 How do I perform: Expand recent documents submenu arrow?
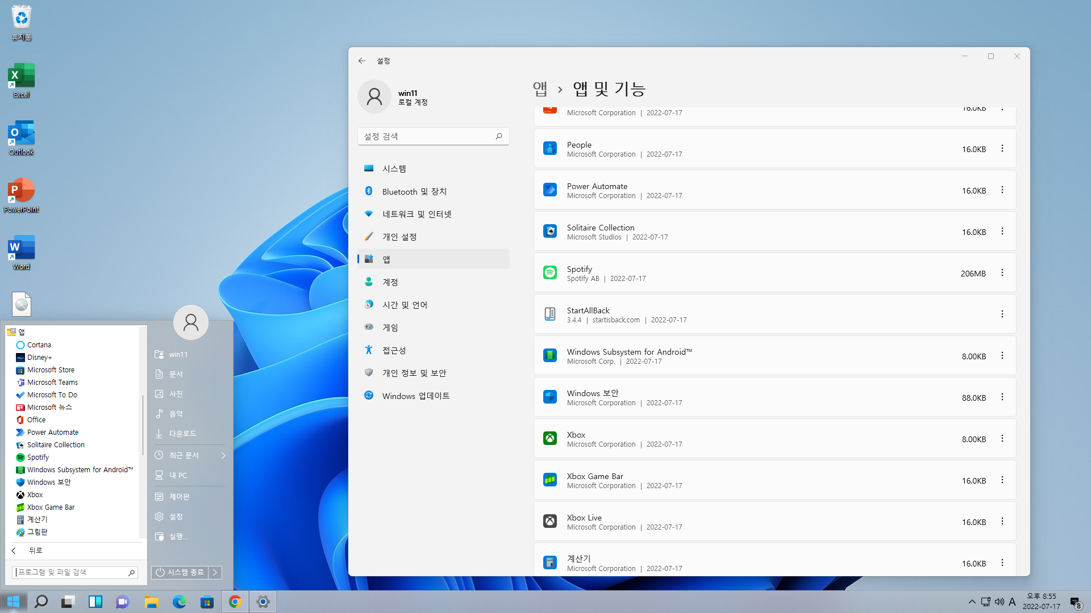point(223,455)
